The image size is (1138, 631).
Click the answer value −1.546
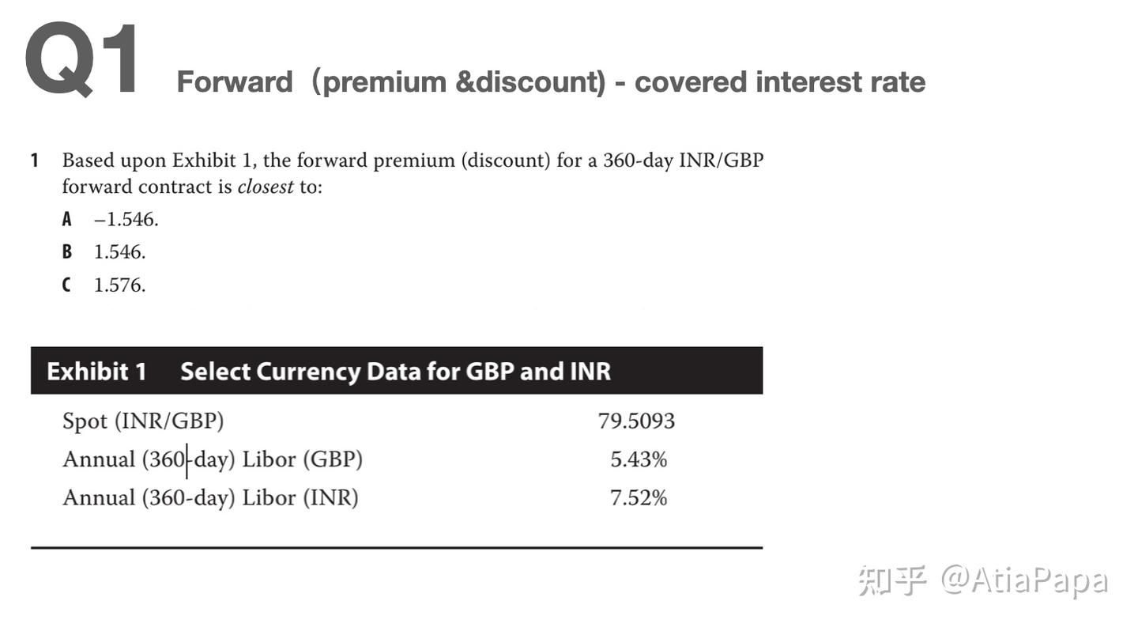point(126,219)
